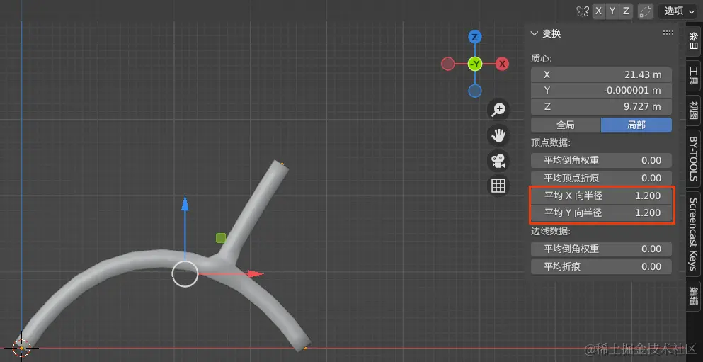Click the negative X gizmo circle
Viewport: 703px width, 362px height.
(x=448, y=64)
